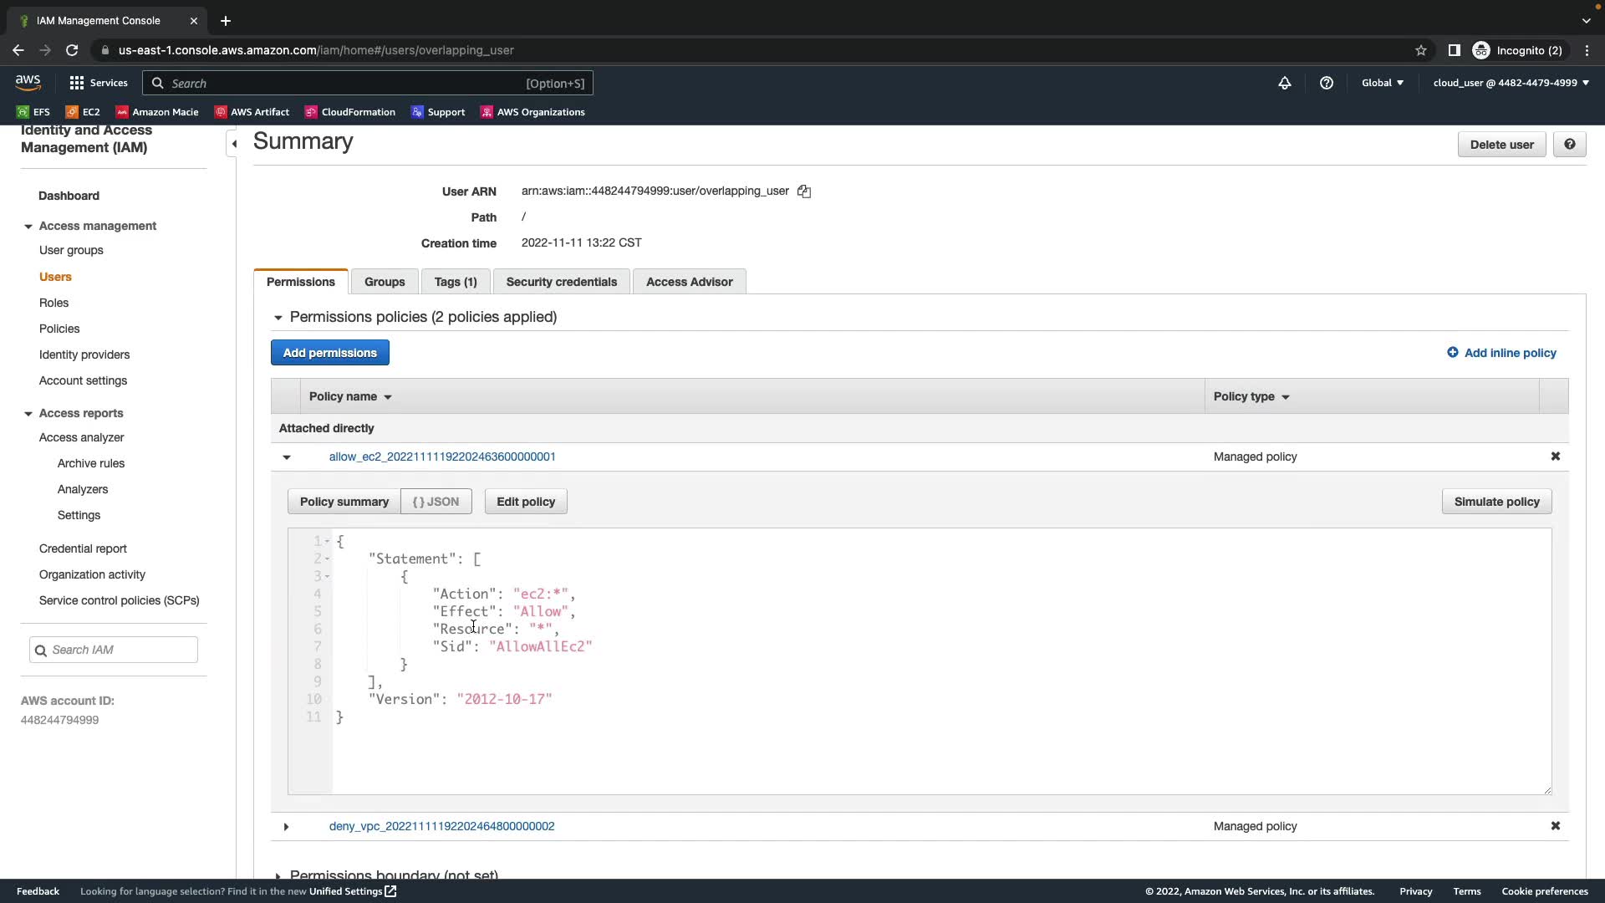Viewport: 1605px width, 903px height.
Task: Open the Access Advisor tab
Action: [689, 282]
